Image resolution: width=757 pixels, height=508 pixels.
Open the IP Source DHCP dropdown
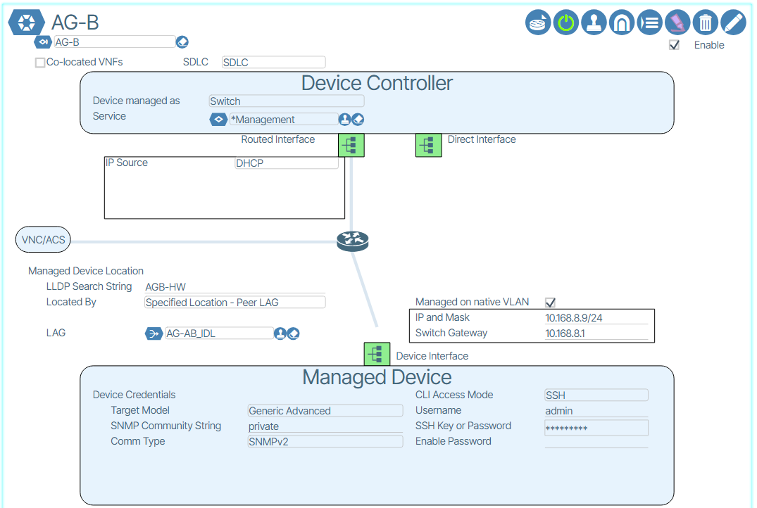tap(286, 163)
